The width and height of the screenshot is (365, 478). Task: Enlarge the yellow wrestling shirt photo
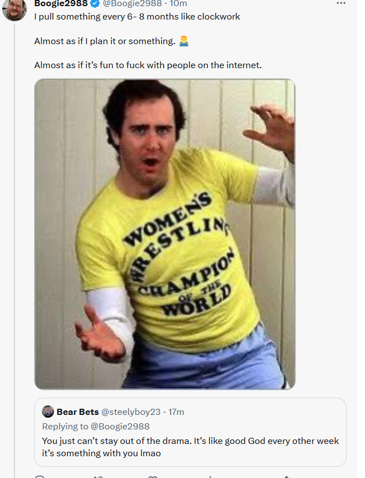165,234
